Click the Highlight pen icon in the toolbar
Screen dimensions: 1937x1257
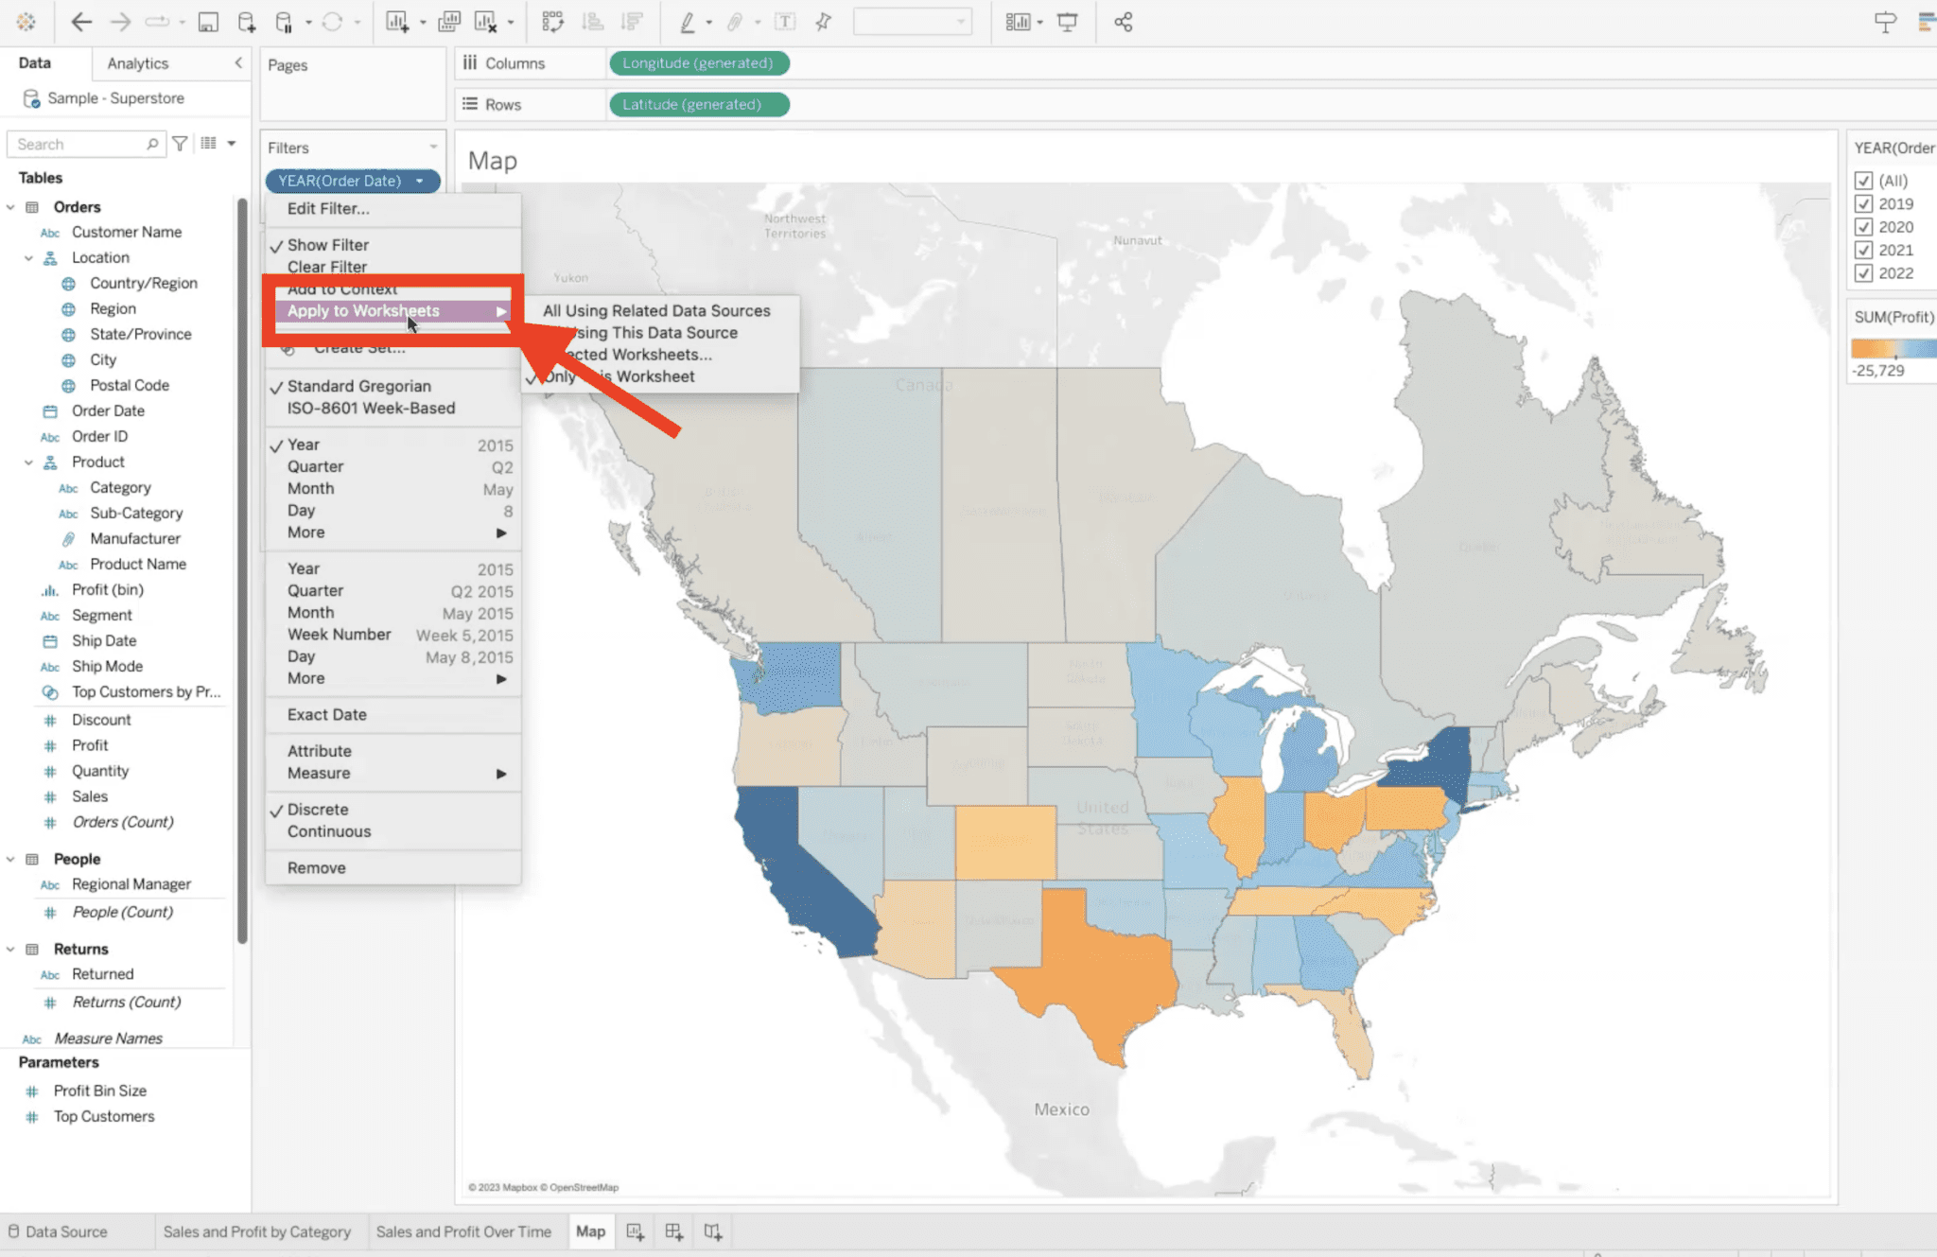(689, 21)
